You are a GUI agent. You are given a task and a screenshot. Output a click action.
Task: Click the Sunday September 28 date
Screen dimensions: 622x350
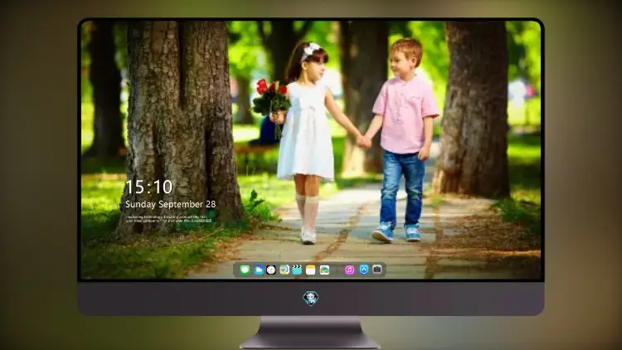171,204
